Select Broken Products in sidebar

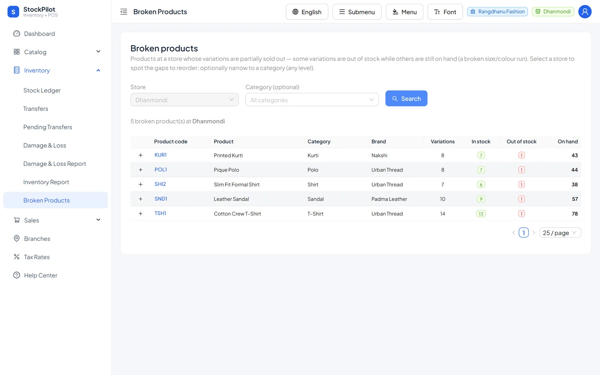click(x=55, y=200)
